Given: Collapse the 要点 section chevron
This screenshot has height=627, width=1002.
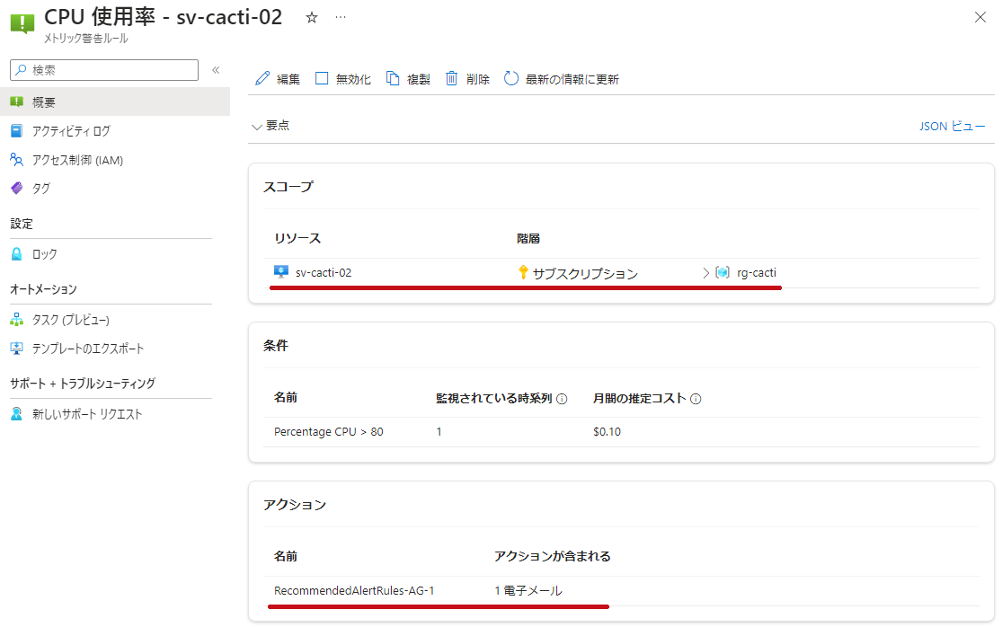Looking at the screenshot, I should tap(257, 127).
